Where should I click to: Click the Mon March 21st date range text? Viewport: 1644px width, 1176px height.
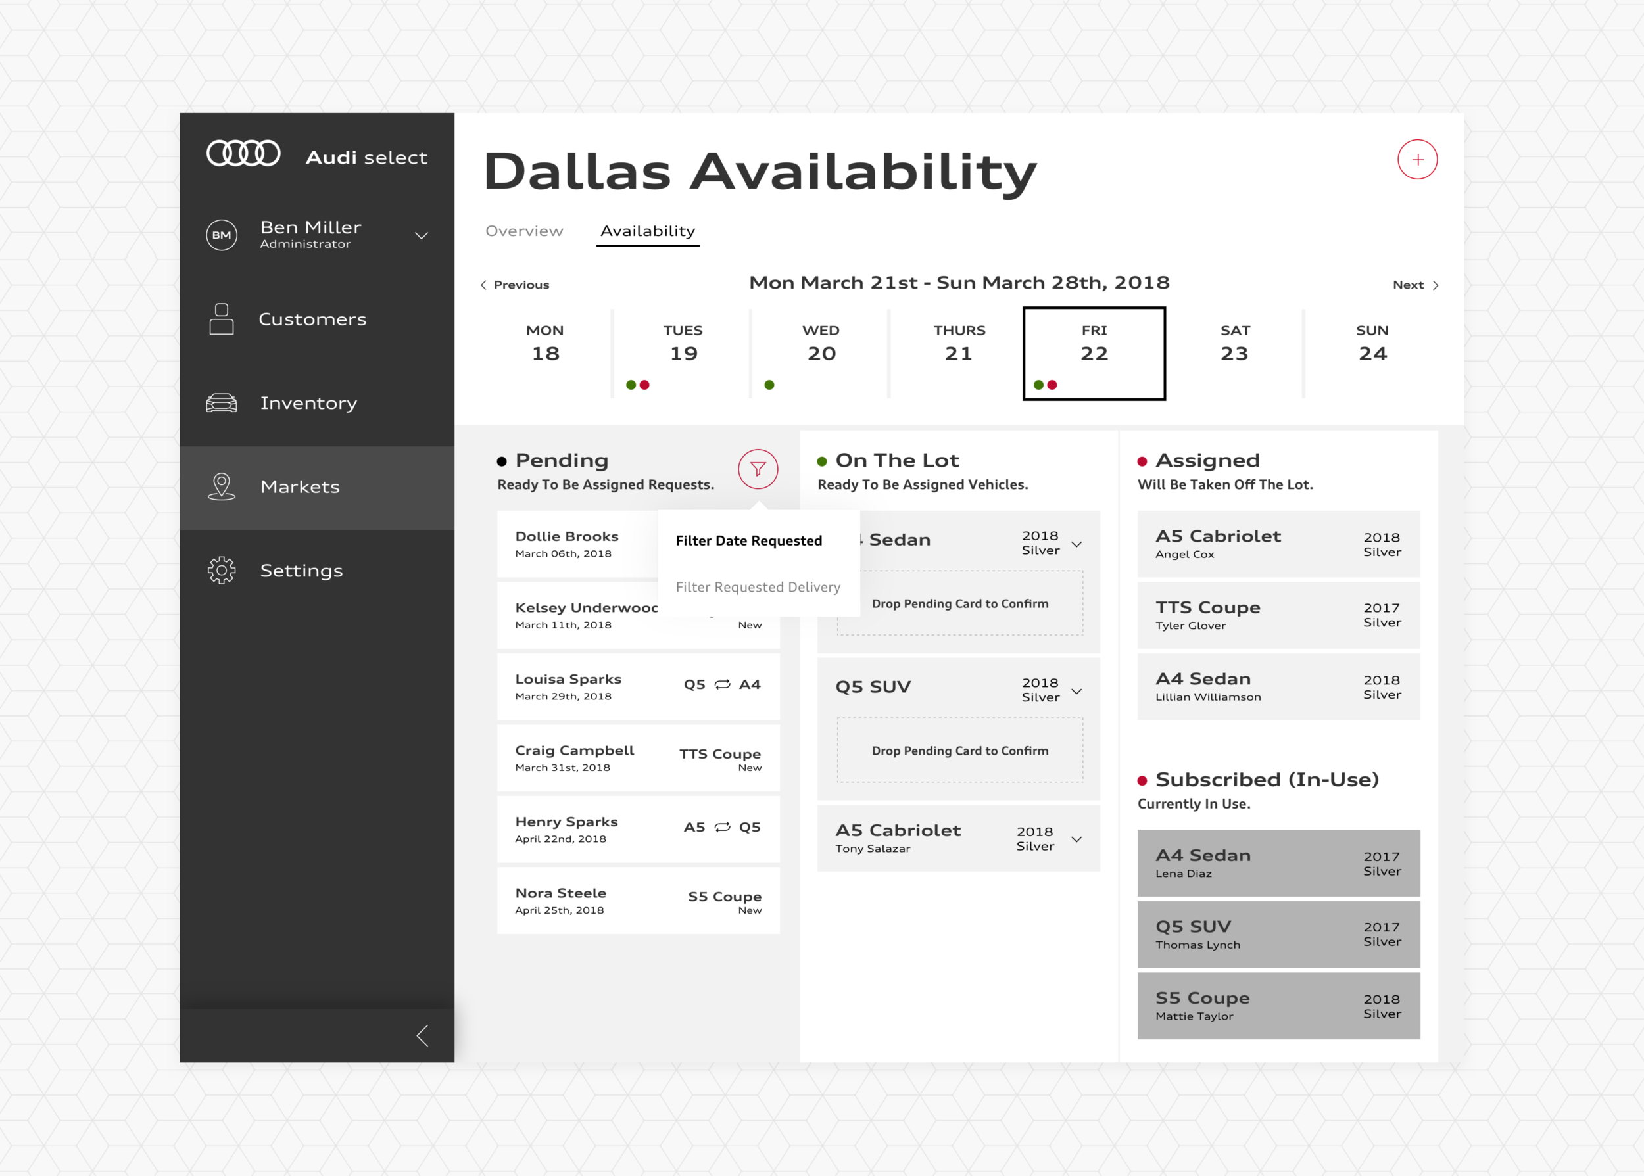point(959,283)
